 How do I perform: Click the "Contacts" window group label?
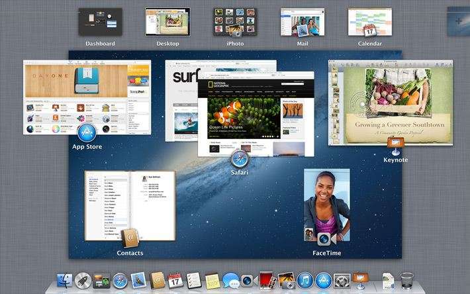coord(130,253)
